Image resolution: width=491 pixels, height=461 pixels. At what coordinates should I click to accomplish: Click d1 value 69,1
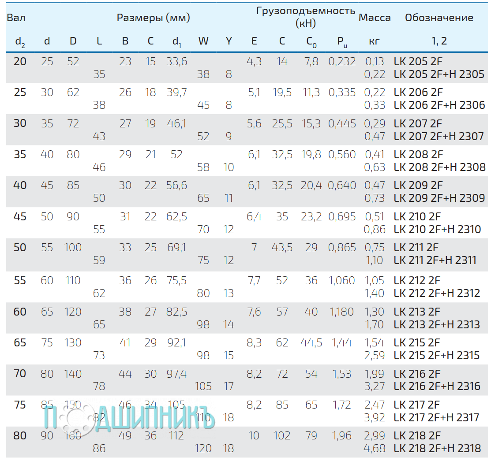pyautogui.click(x=176, y=248)
